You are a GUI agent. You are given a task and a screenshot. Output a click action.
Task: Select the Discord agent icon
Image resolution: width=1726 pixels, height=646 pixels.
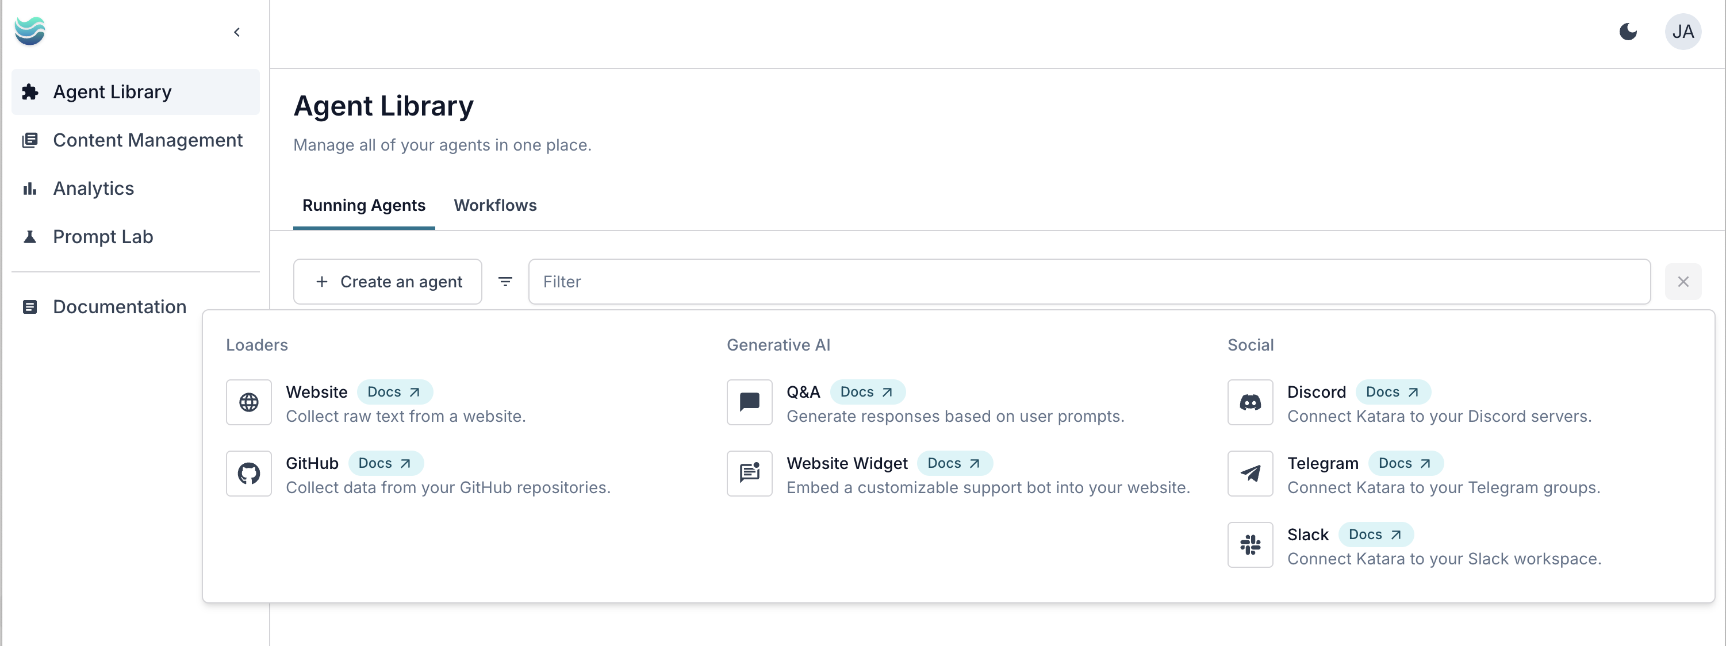1251,402
